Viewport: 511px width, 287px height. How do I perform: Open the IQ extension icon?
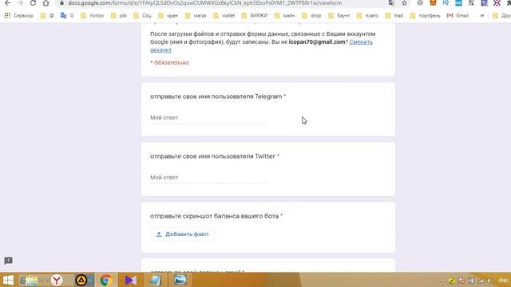(x=446, y=3)
